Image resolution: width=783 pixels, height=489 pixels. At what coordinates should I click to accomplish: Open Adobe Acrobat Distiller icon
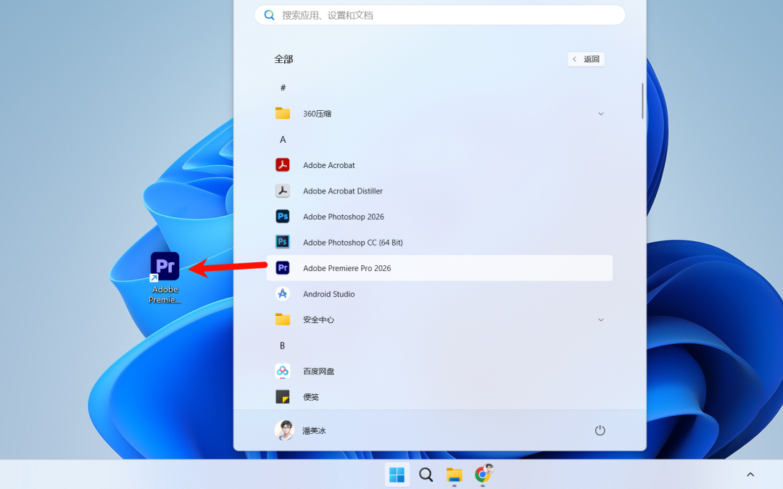[283, 191]
